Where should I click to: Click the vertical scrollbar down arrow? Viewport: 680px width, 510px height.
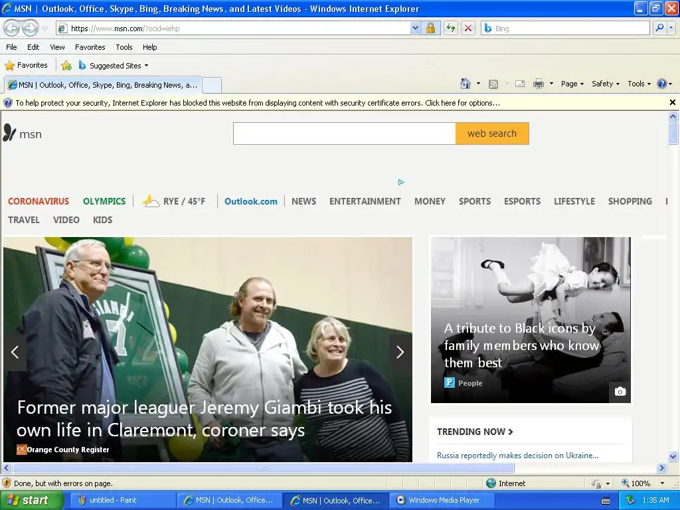[x=673, y=456]
